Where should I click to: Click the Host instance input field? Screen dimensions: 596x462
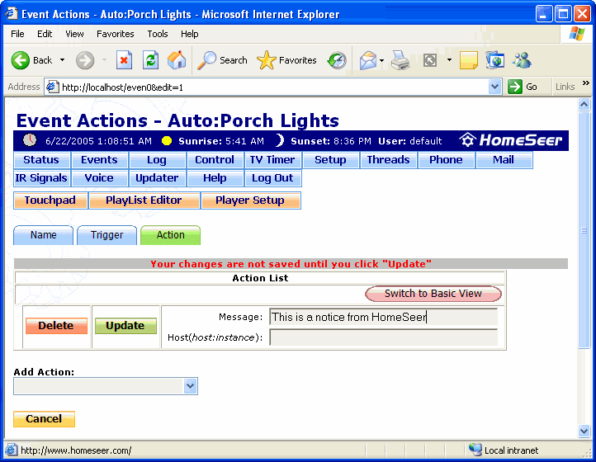click(x=384, y=337)
